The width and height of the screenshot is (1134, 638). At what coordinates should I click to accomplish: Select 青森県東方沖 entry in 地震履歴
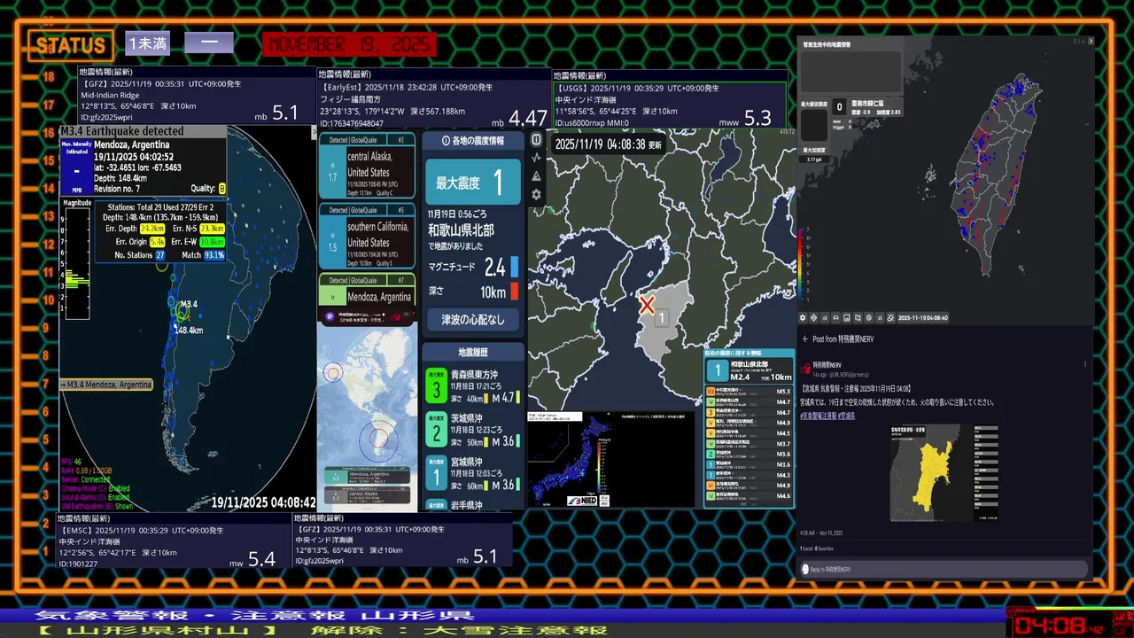(x=472, y=384)
